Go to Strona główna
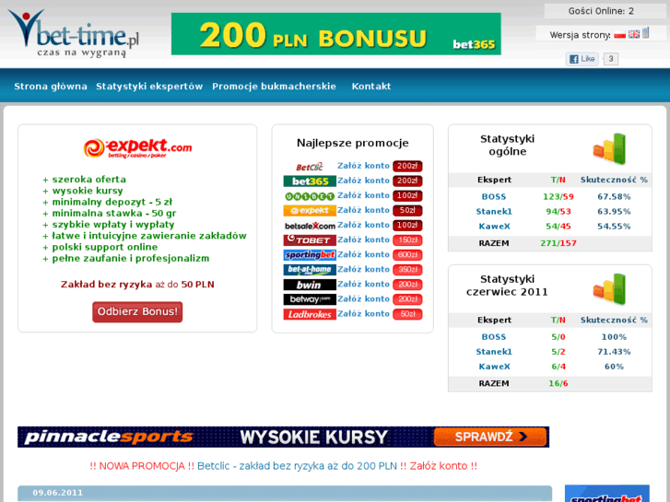The image size is (670, 502). [x=51, y=87]
